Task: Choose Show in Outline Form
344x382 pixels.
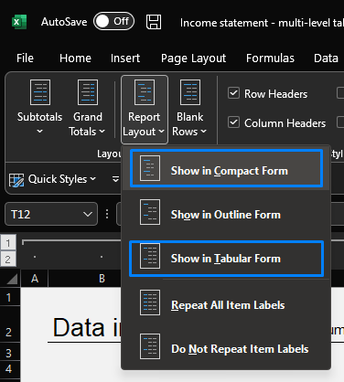Action: pos(226,212)
